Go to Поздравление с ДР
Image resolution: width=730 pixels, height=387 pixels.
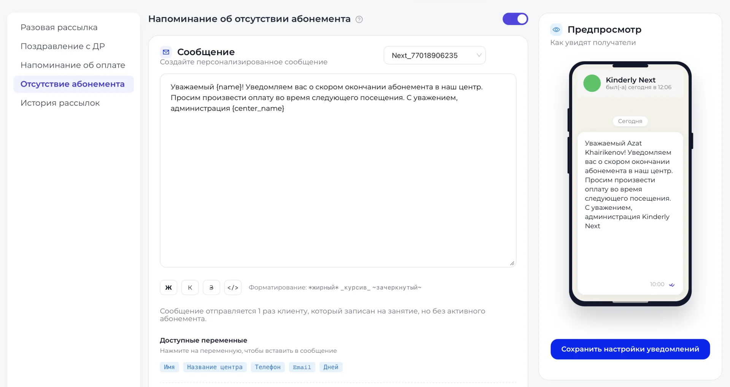tap(63, 46)
